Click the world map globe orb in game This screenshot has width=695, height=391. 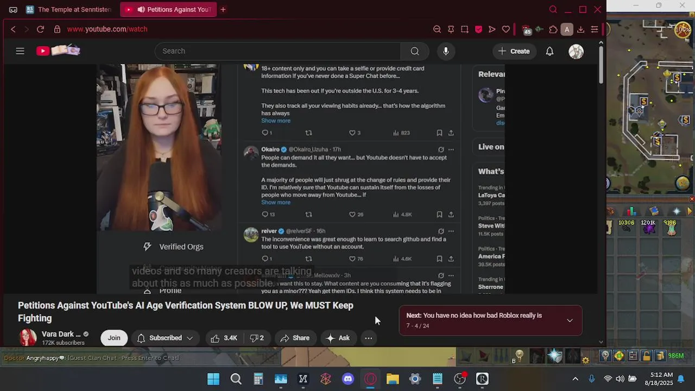(x=683, y=183)
